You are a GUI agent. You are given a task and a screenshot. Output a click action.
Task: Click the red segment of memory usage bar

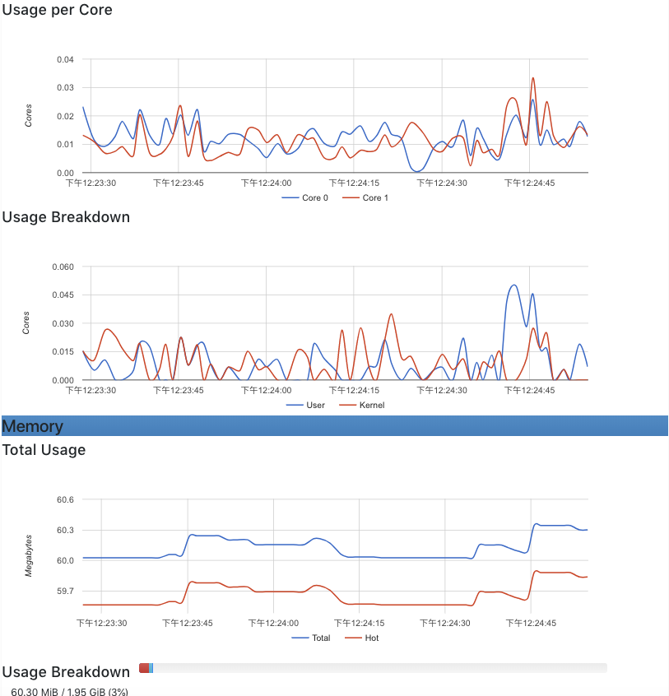144,668
